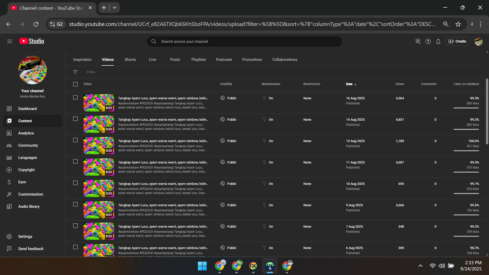
Task: Switch to the Playlists tab
Action: tap(198, 60)
